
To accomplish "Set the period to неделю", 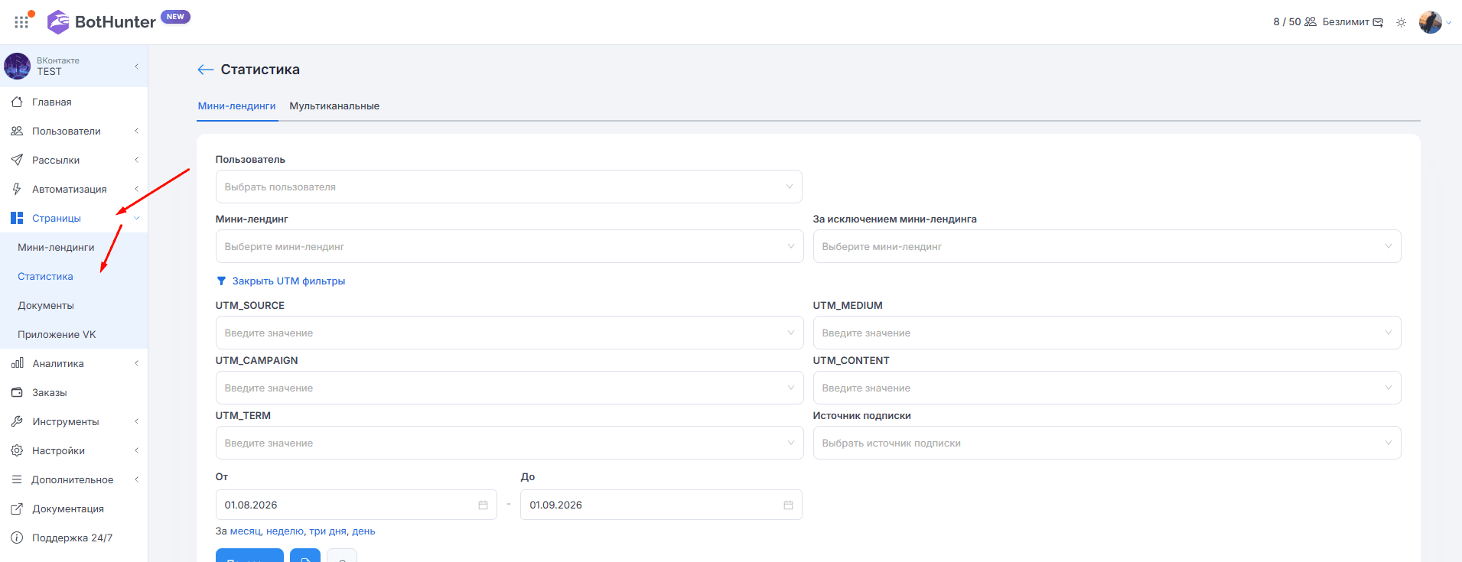I will (x=285, y=531).
